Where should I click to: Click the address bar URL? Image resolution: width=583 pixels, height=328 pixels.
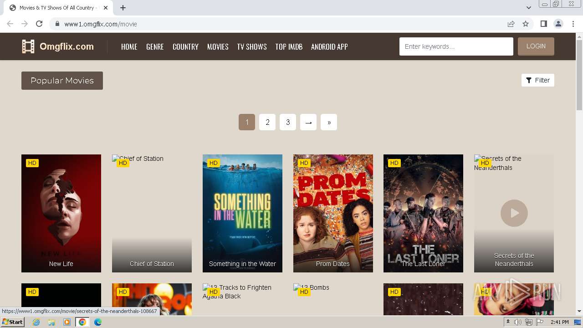point(101,24)
